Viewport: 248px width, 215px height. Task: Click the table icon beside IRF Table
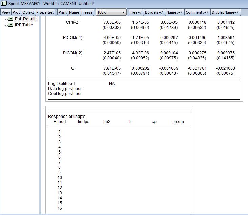(10, 25)
